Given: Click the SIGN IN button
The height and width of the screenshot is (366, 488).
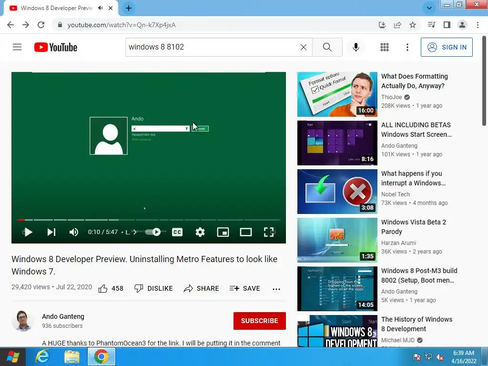Looking at the screenshot, I should pyautogui.click(x=447, y=47).
